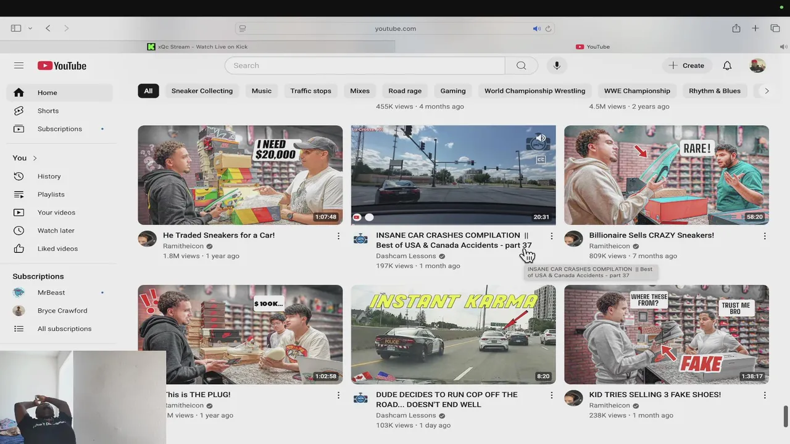
Task: Select Traffic stops filter chip
Action: (310, 91)
